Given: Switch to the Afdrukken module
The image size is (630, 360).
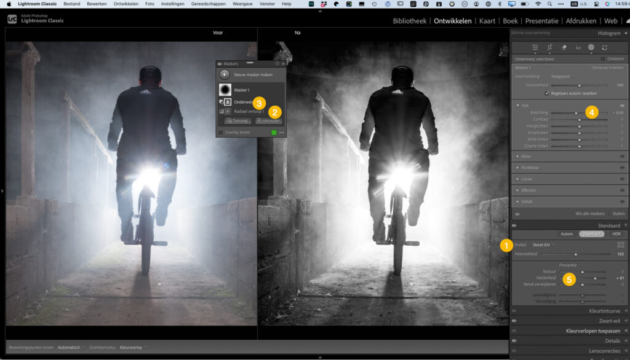Looking at the screenshot, I should click(581, 21).
